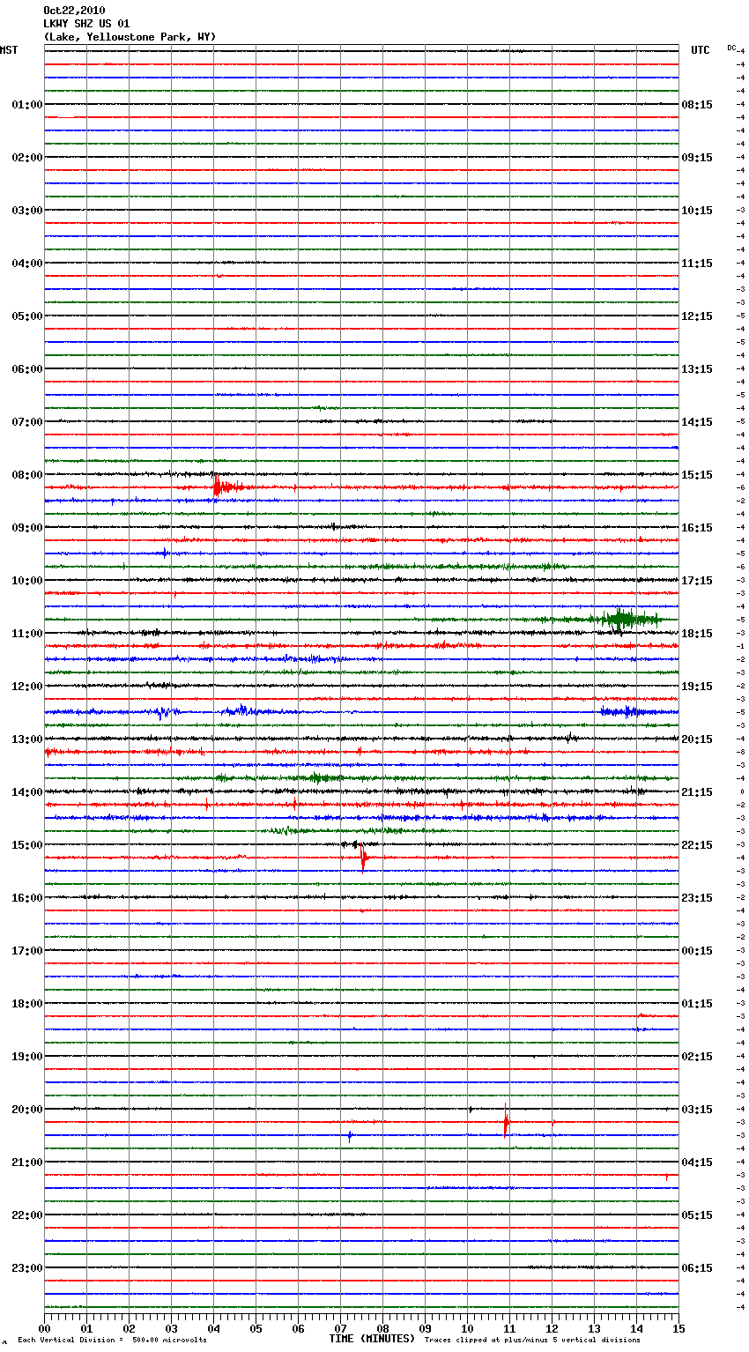Click the 17:15 UTC time label
Screen dimensions: 749x1352
tap(697, 581)
